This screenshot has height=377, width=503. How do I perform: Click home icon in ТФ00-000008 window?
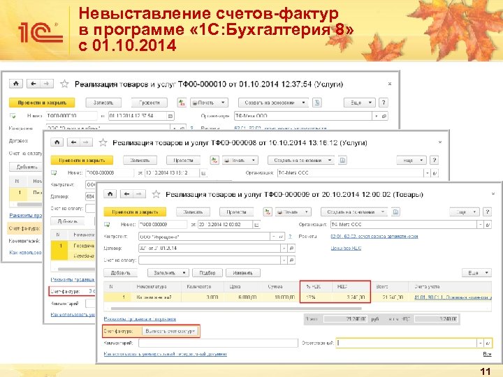[x=57, y=142]
